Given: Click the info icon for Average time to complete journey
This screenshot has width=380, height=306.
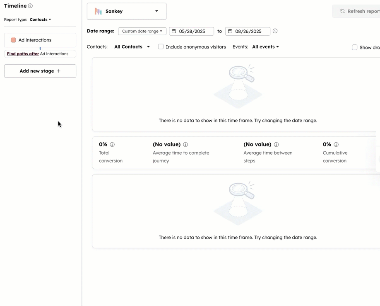Looking at the screenshot, I should click(185, 144).
